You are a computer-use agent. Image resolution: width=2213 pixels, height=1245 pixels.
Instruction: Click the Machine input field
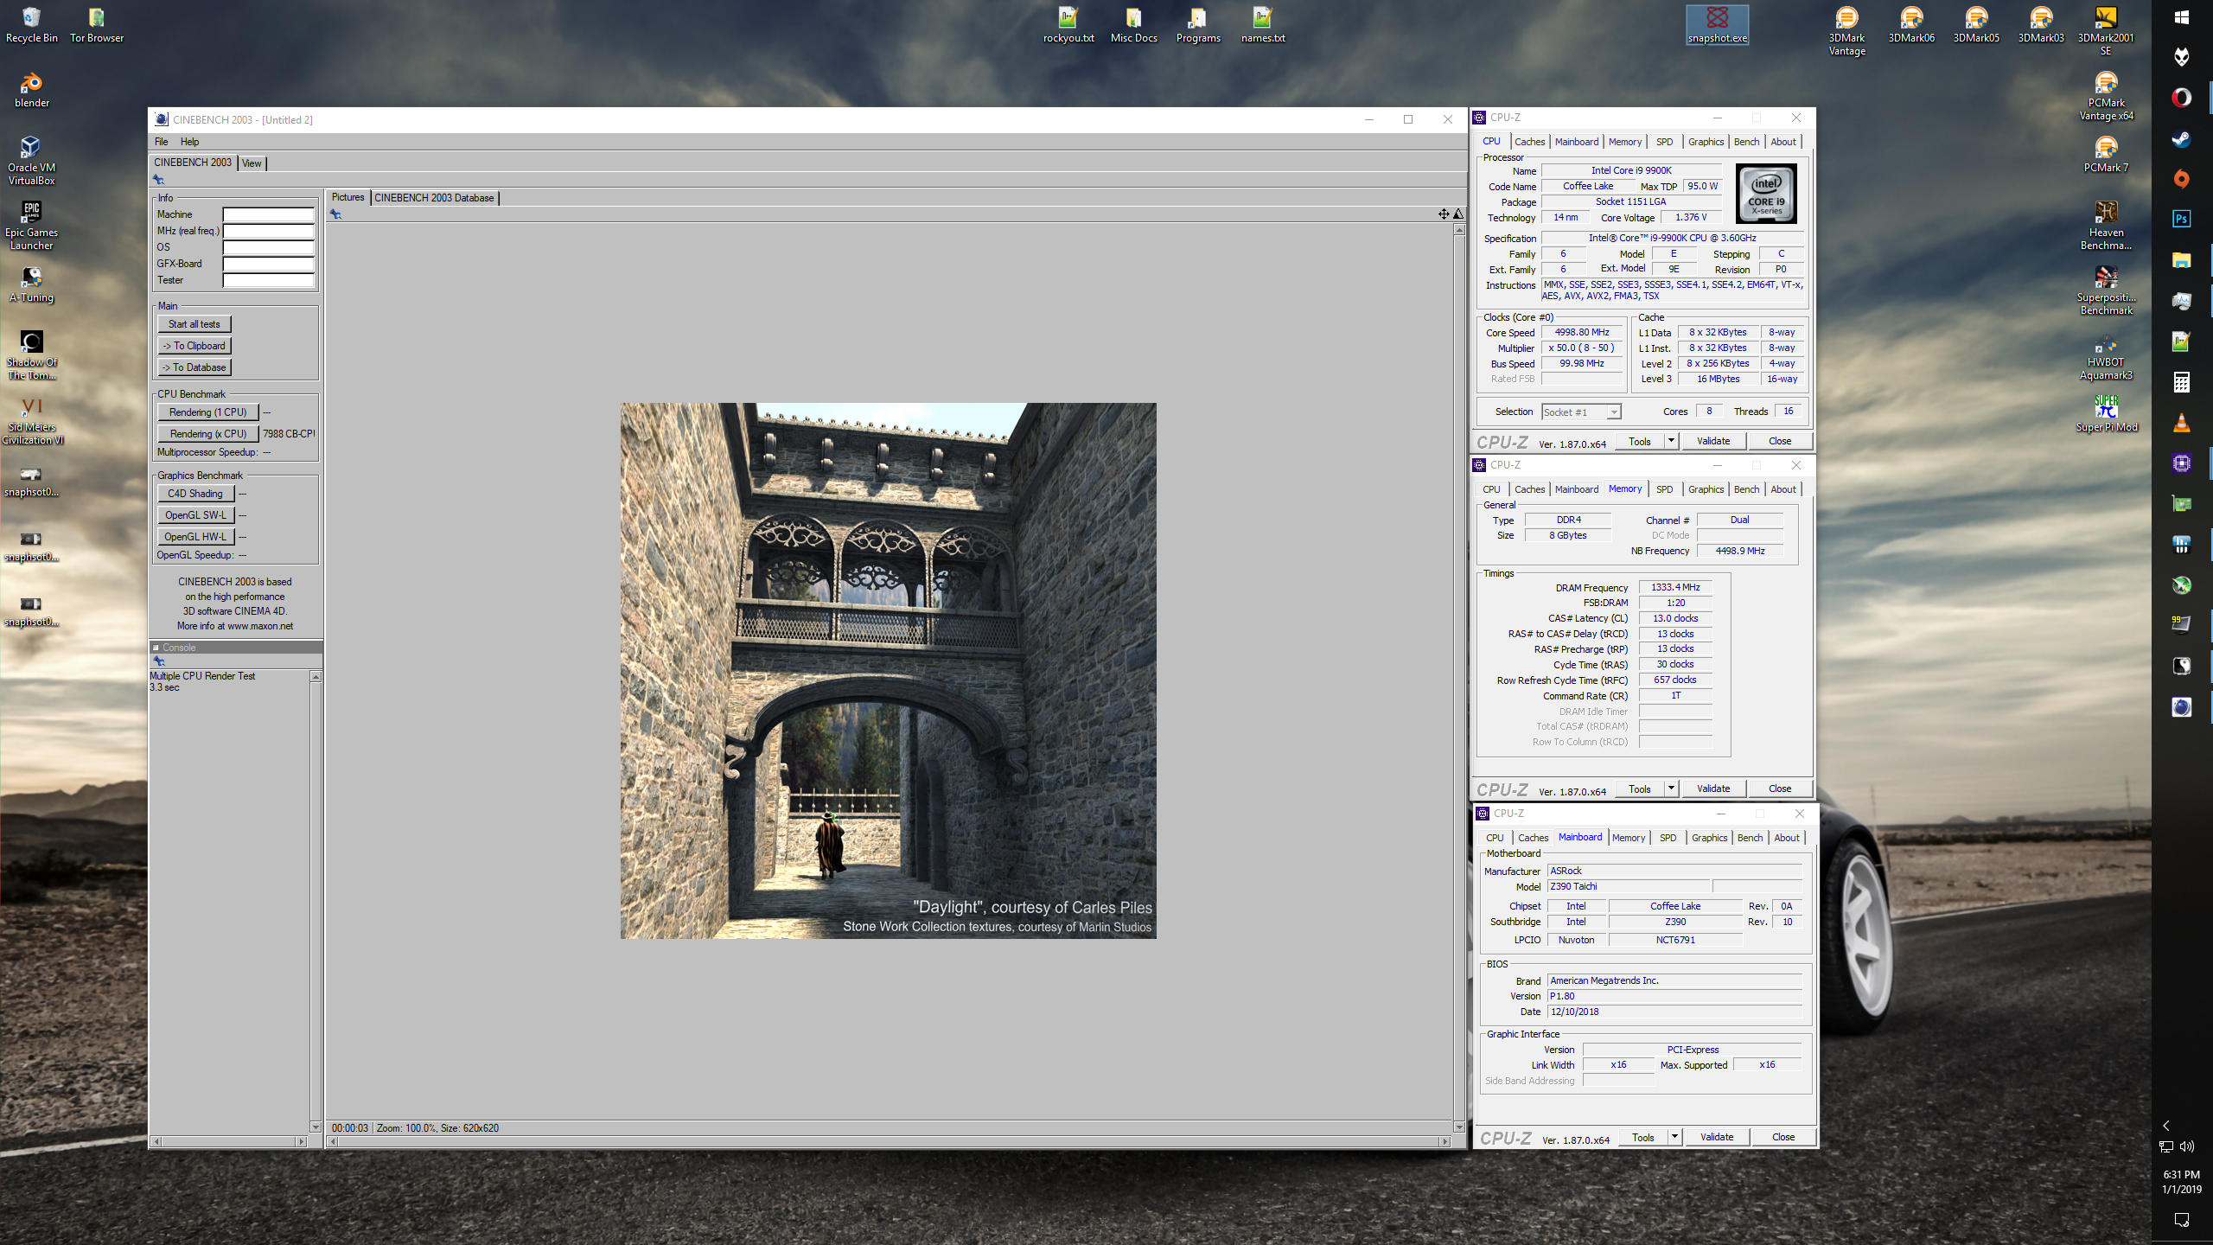coord(269,214)
